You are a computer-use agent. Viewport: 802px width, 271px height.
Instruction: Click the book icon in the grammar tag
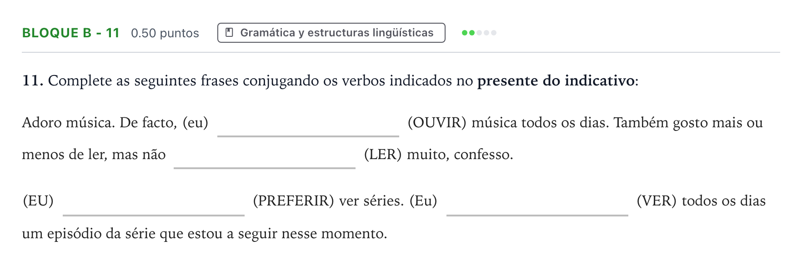(230, 33)
